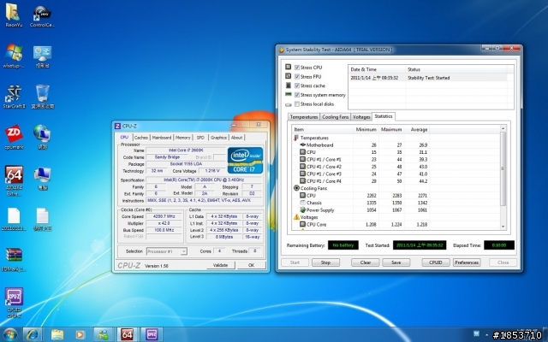The height and width of the screenshot is (342, 548).
Task: Click the Stress system memory module icon
Action: (x=288, y=94)
